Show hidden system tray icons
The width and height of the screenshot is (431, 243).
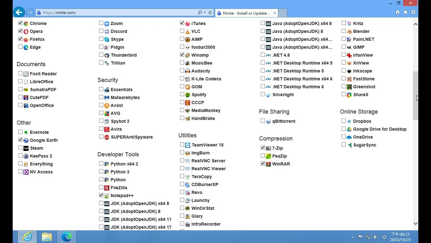[353, 237]
